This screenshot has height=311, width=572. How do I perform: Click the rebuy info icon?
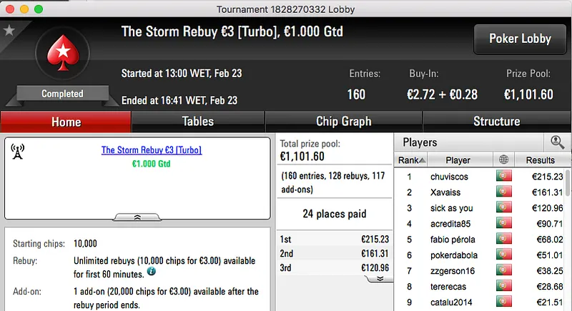(x=151, y=272)
